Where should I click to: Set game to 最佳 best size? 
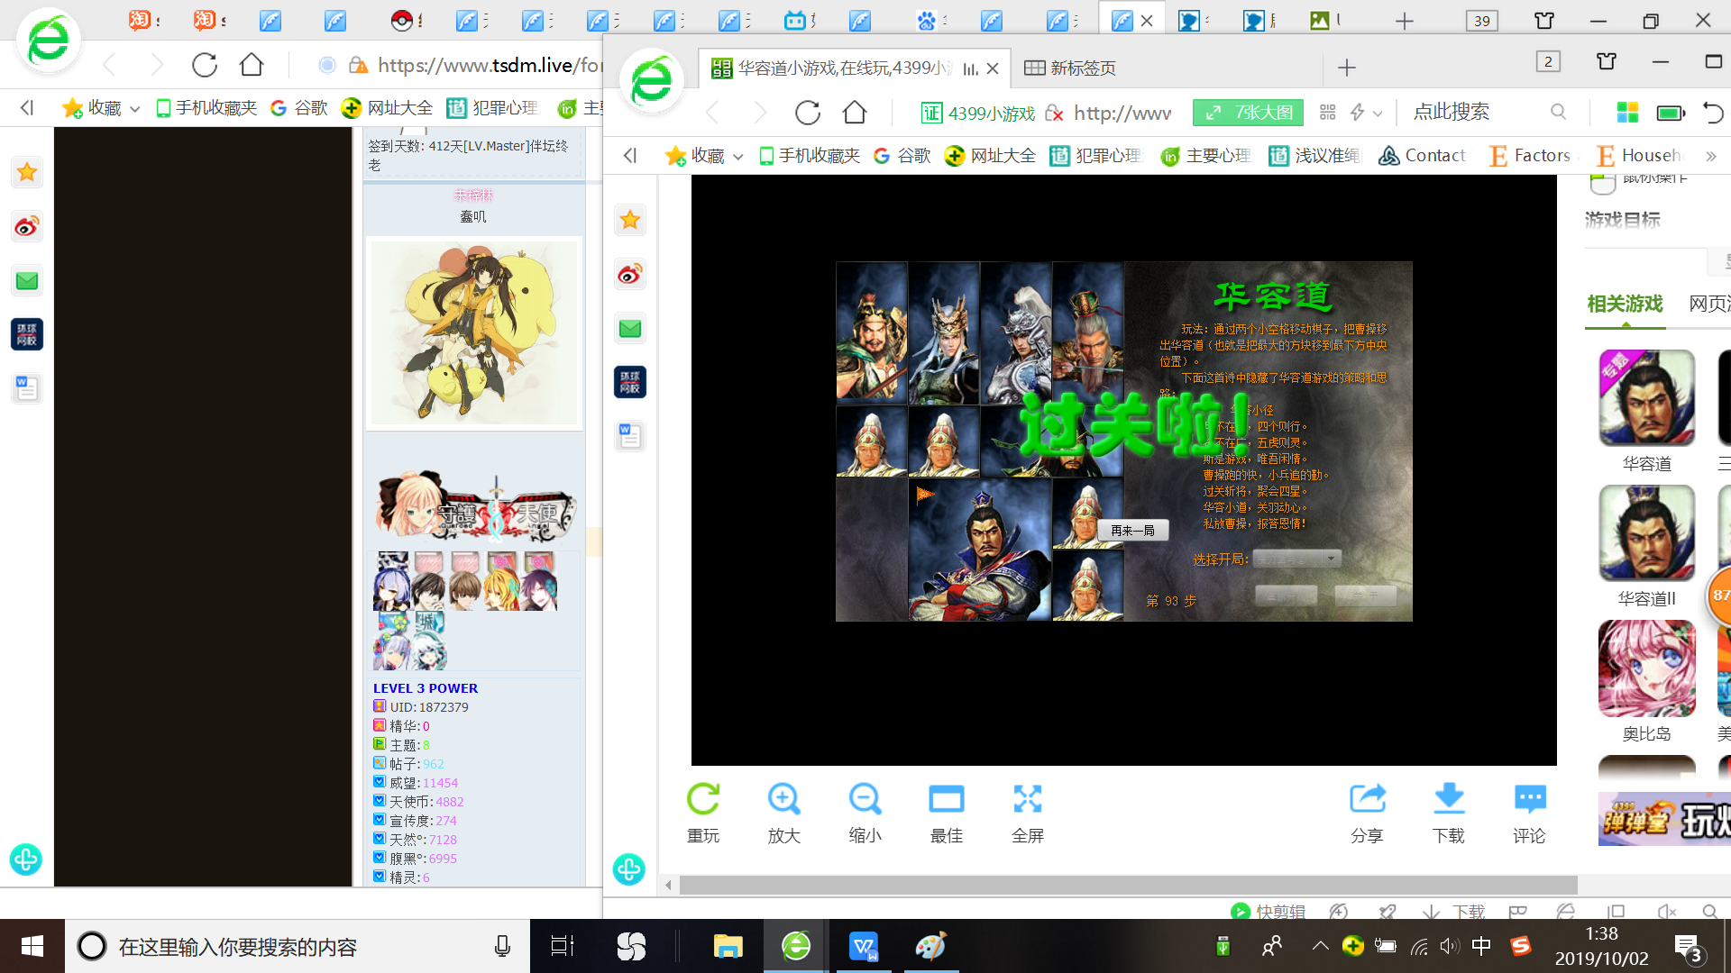947,799
